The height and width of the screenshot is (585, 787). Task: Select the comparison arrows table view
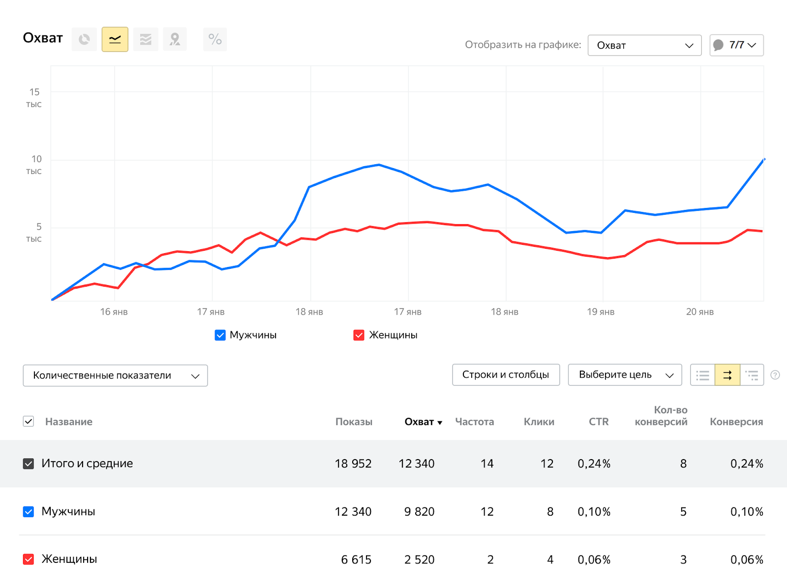727,375
